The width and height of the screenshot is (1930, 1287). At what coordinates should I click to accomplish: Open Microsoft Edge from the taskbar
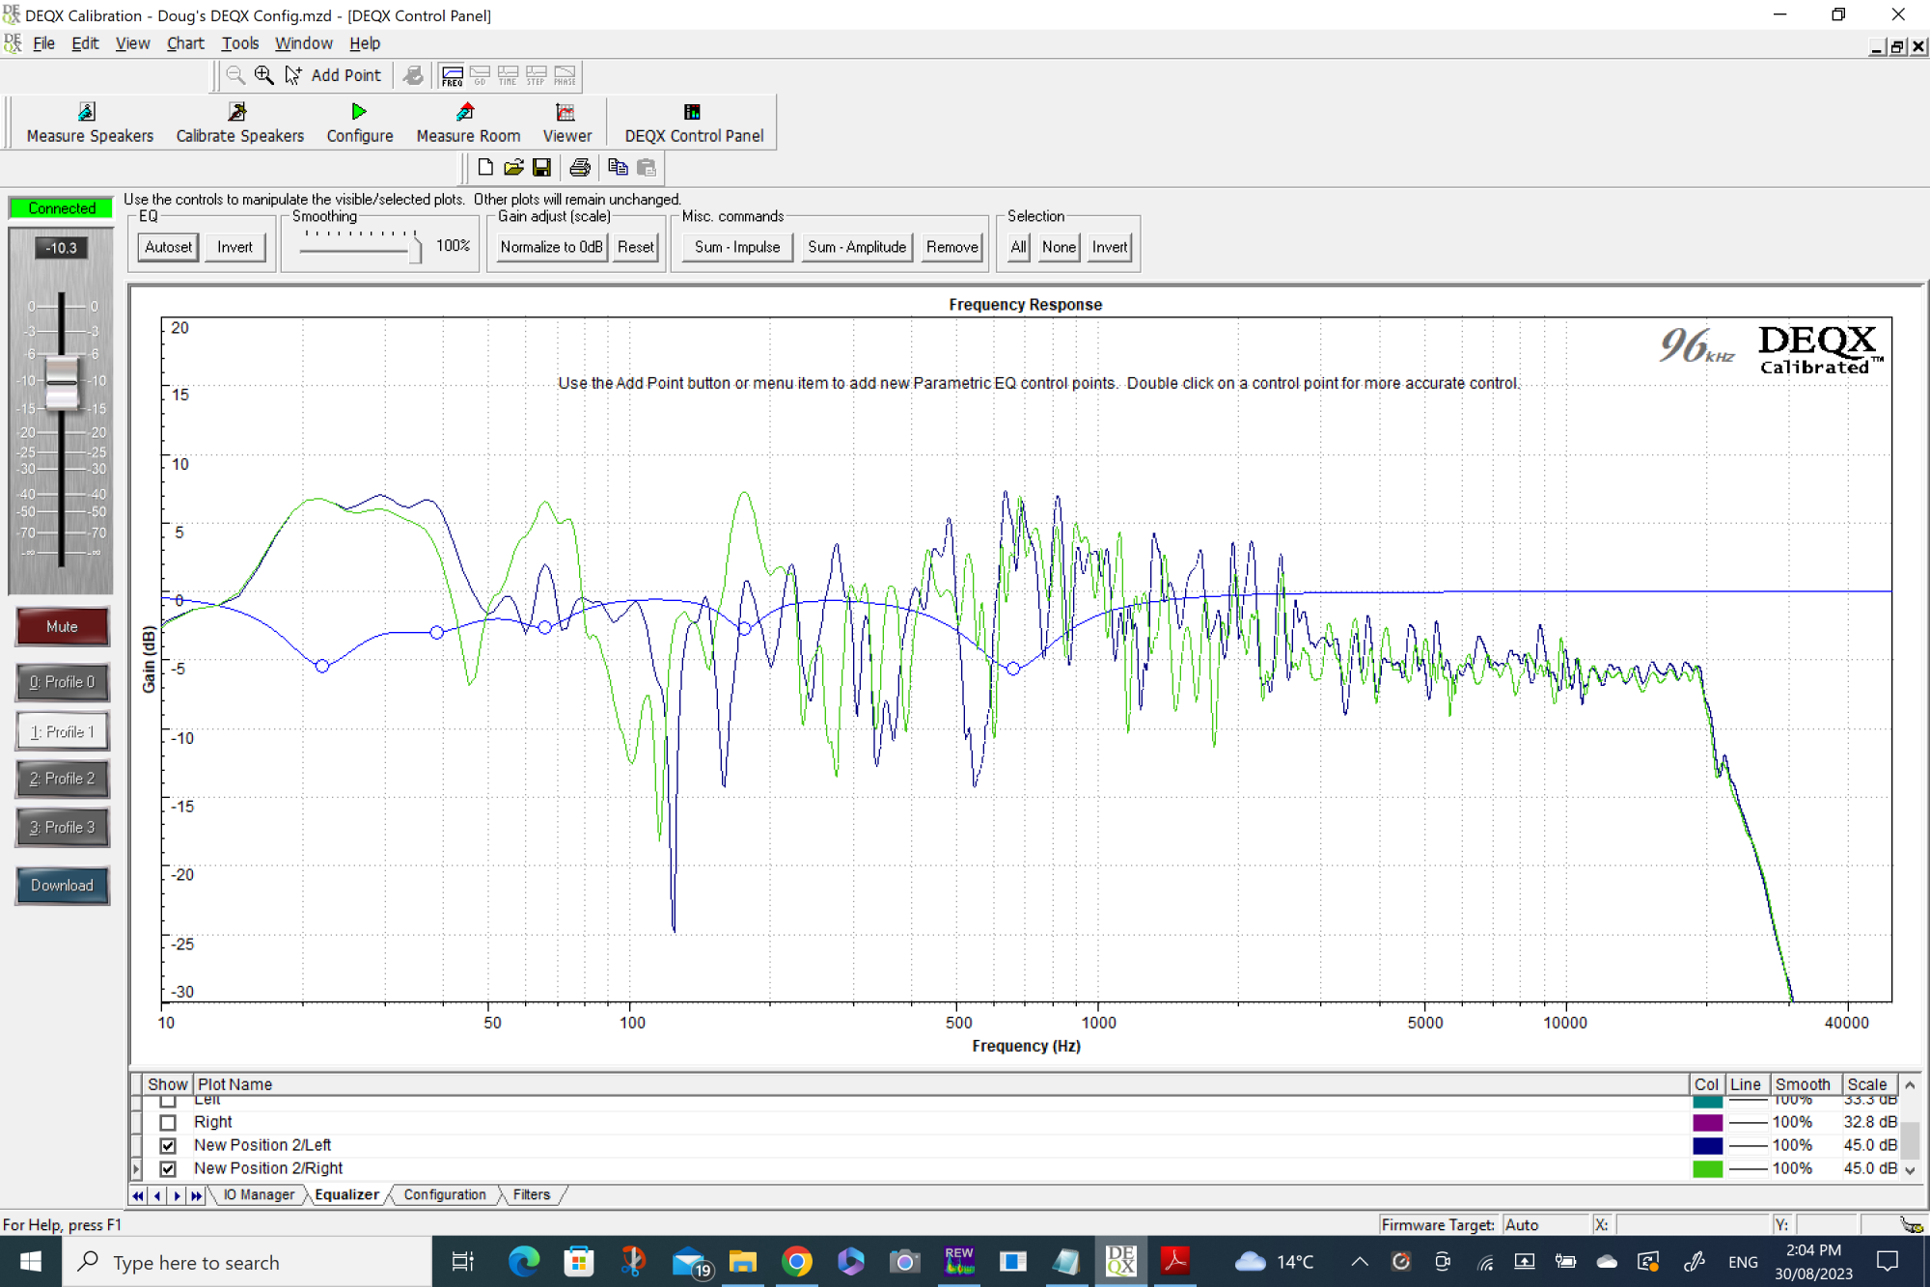[524, 1261]
